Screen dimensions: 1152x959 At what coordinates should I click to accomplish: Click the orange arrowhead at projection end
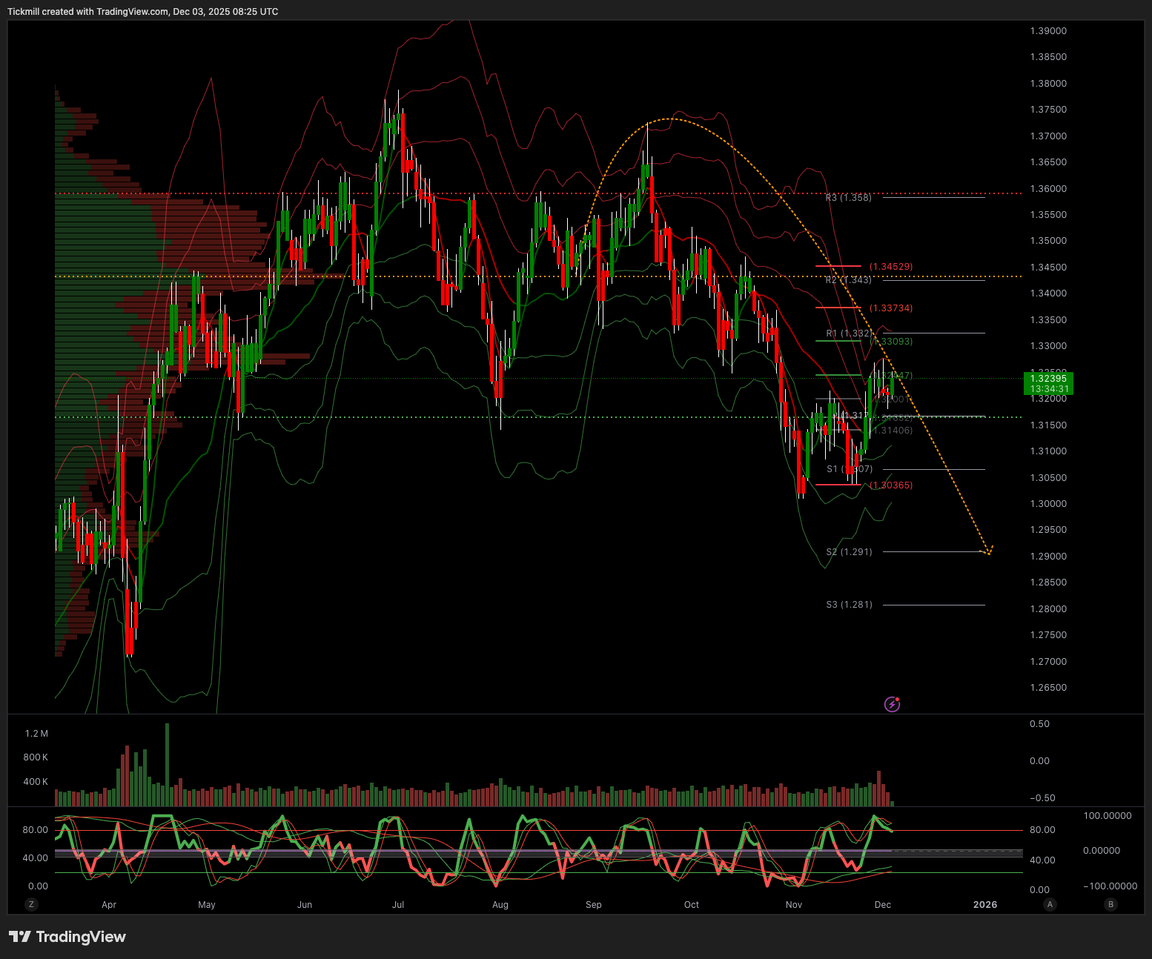[x=988, y=551]
